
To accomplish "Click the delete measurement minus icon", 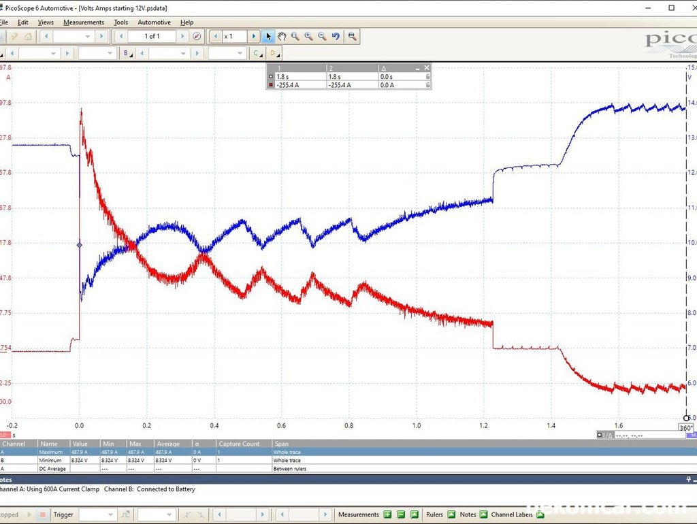I will (x=401, y=514).
